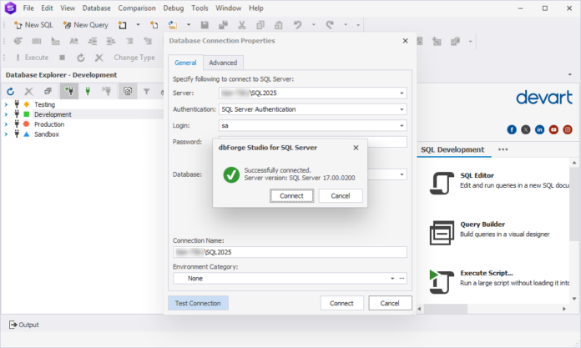
Task: Open Devart LinkedIn page icon
Action: [x=539, y=129]
